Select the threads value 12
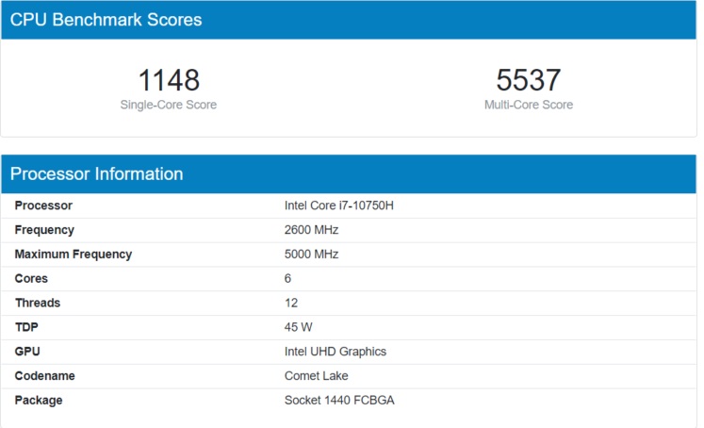Viewport: 704px width, 428px height. pos(291,303)
